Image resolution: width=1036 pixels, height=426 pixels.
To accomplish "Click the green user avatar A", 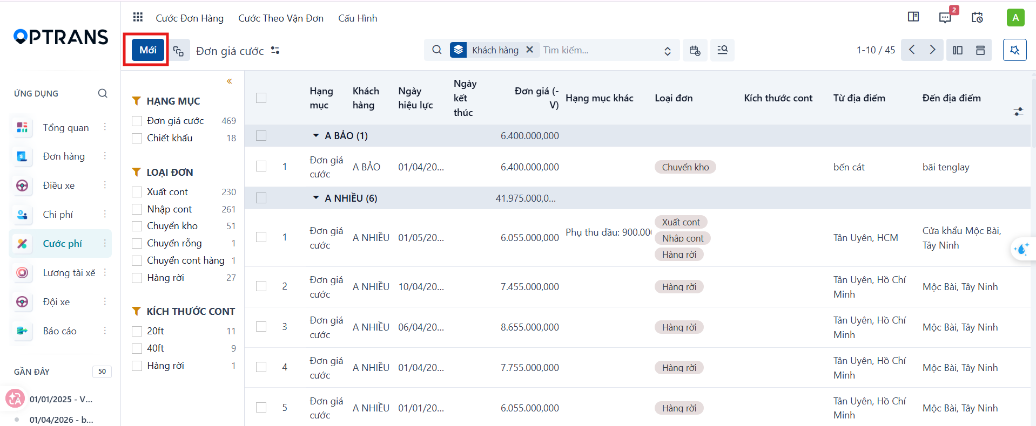I will click(1015, 17).
